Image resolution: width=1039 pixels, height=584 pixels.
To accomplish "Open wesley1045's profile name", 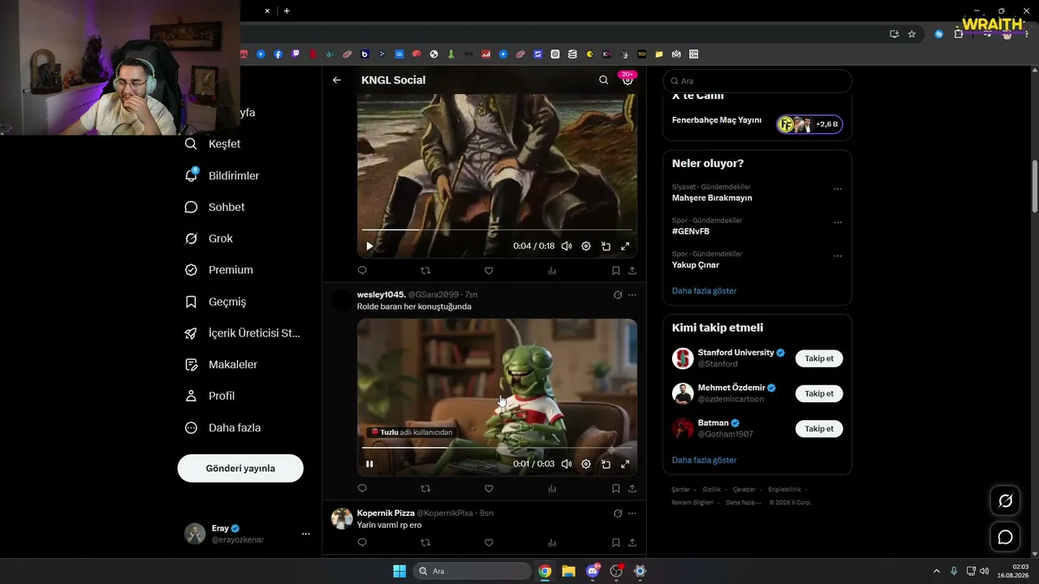I will pos(382,294).
